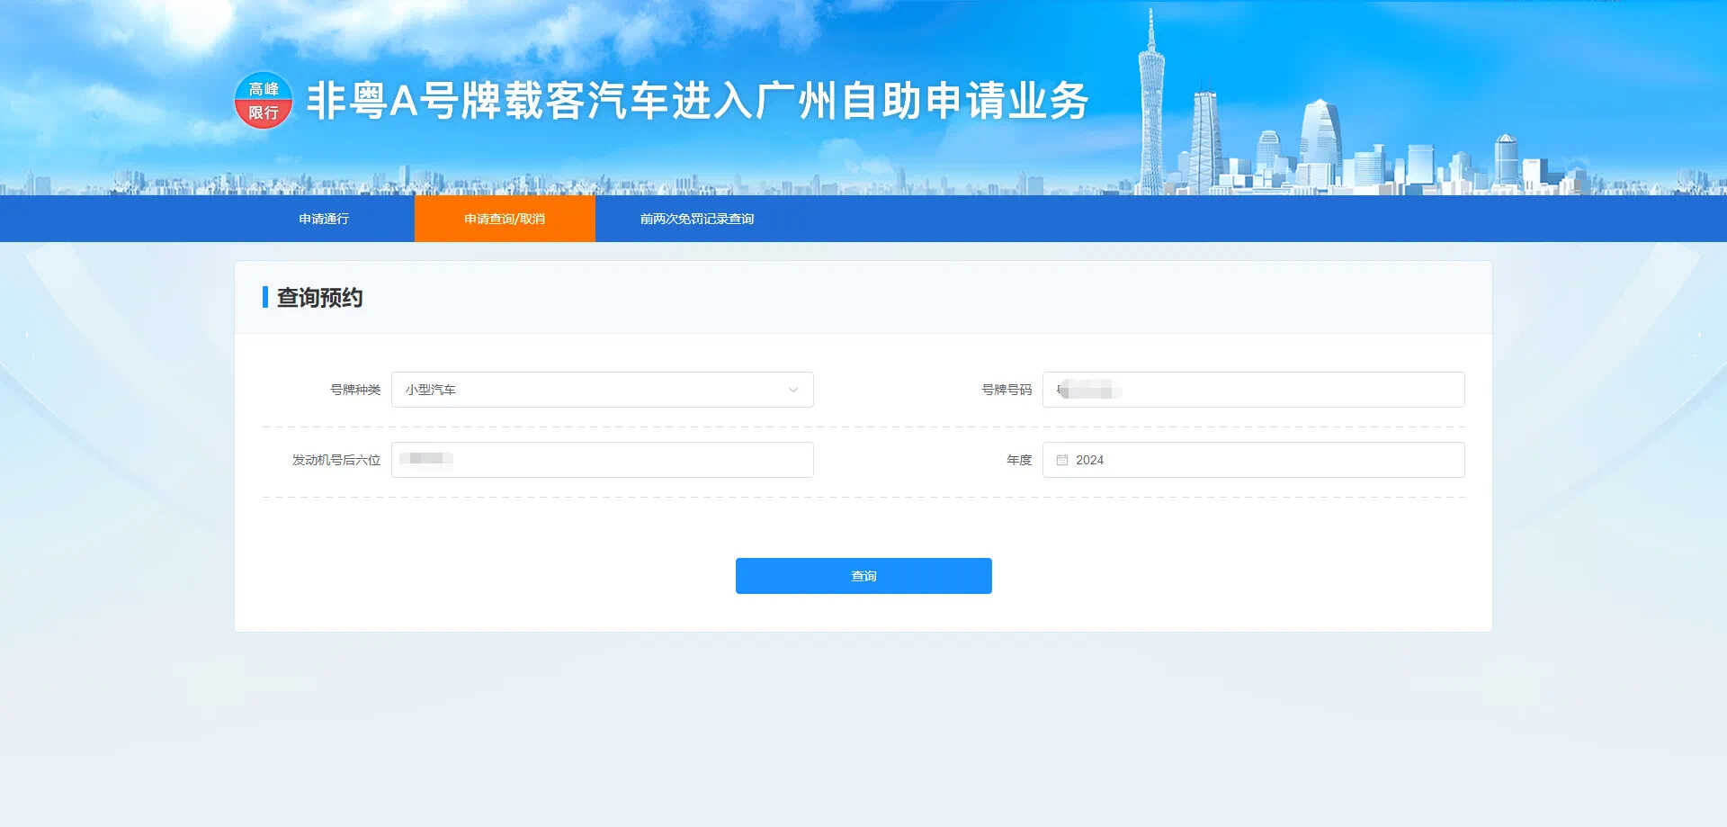Click the banner title 非粤A号牌载客汽车进入广州自助申请业务
The image size is (1727, 827).
click(697, 100)
